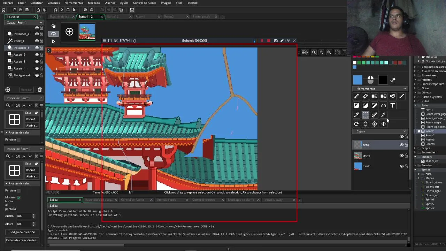Toggle visibility of Instances_4 layer
Viewport: 446px width, 251px height.
point(37,34)
